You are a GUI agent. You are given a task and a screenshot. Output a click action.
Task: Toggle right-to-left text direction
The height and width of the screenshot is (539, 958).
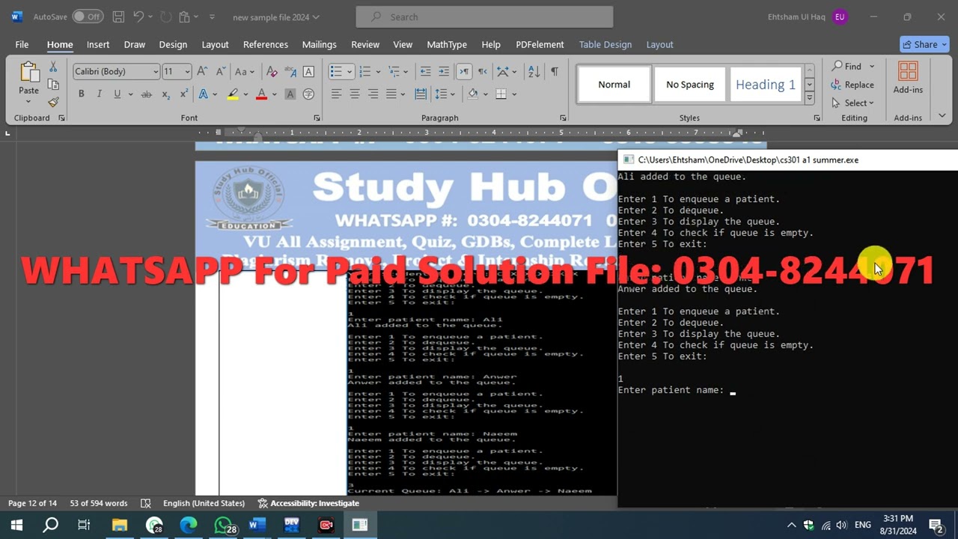click(483, 72)
